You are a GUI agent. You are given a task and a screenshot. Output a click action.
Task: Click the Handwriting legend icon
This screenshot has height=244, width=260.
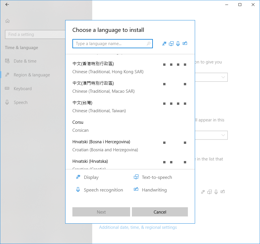pyautogui.click(x=136, y=189)
